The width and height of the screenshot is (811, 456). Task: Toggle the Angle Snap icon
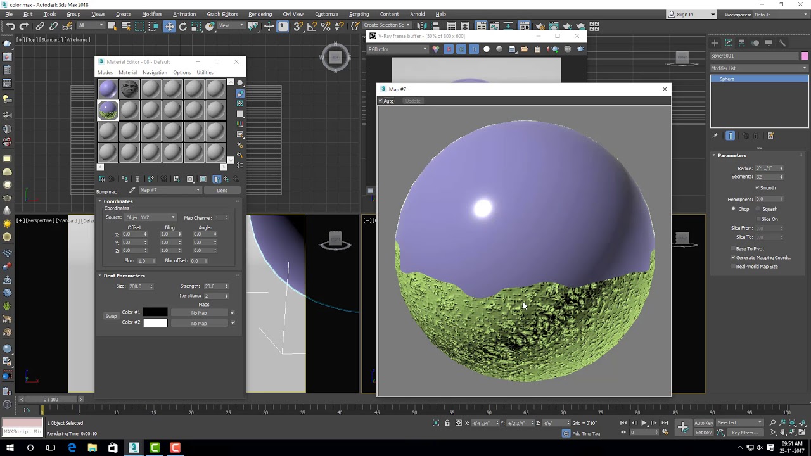[x=312, y=26]
